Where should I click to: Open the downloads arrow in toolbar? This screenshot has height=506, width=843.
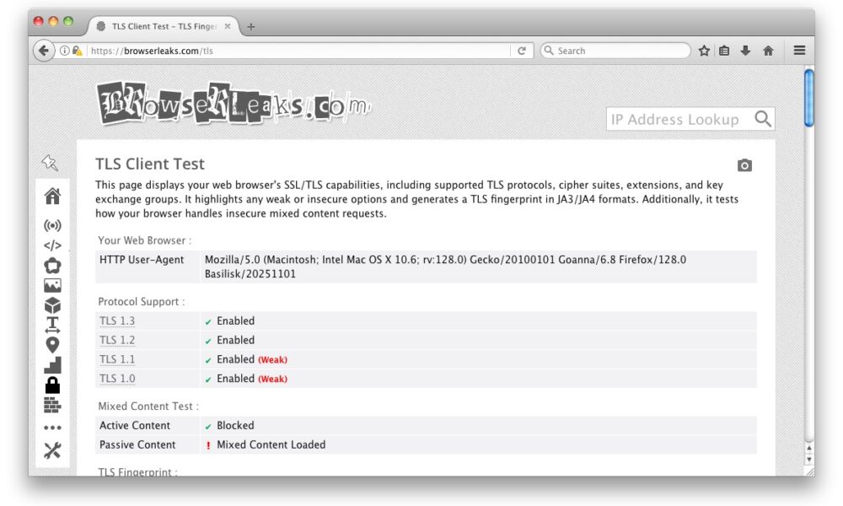point(745,51)
